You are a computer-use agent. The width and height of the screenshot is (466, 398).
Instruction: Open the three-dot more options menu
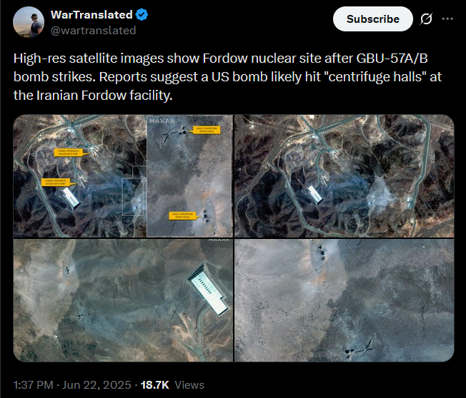pyautogui.click(x=447, y=19)
